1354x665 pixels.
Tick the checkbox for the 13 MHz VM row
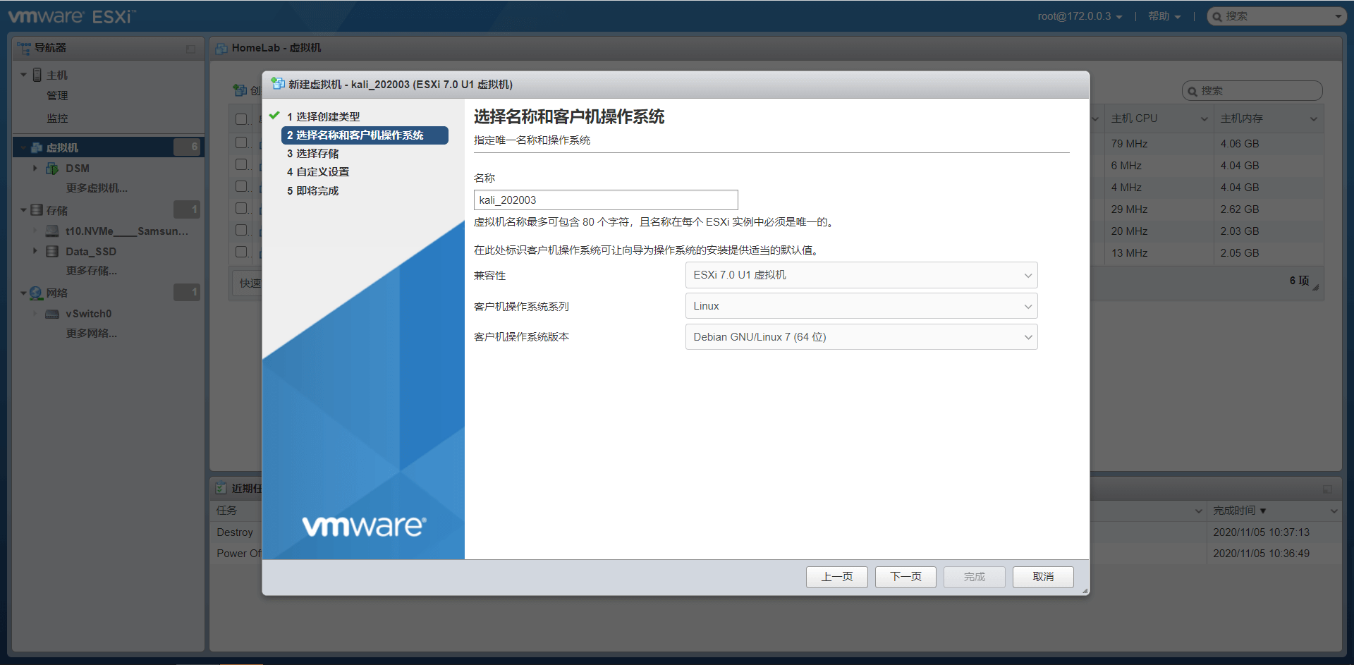coord(241,252)
